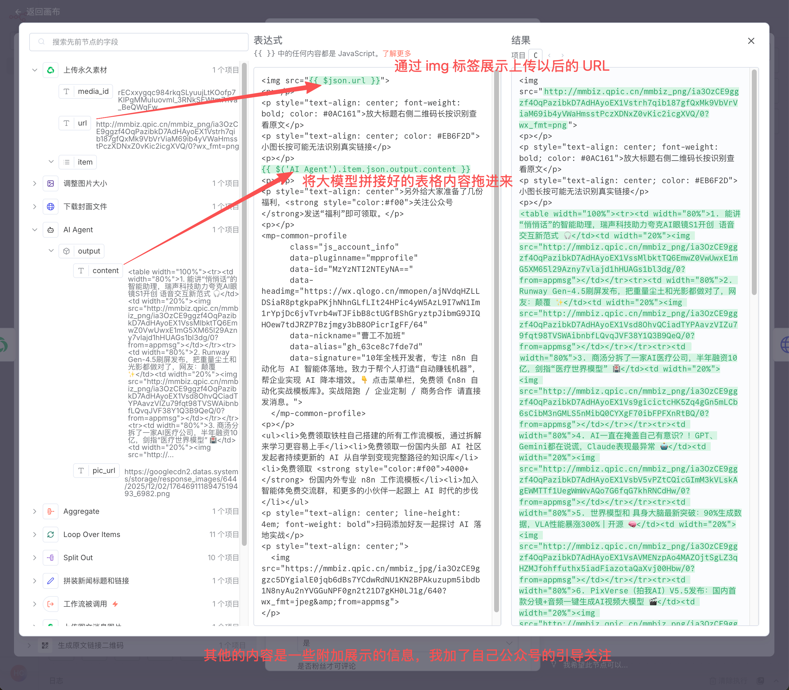Click the 上传永久素材 node icon
Viewport: 789px width, 690px height.
point(51,70)
